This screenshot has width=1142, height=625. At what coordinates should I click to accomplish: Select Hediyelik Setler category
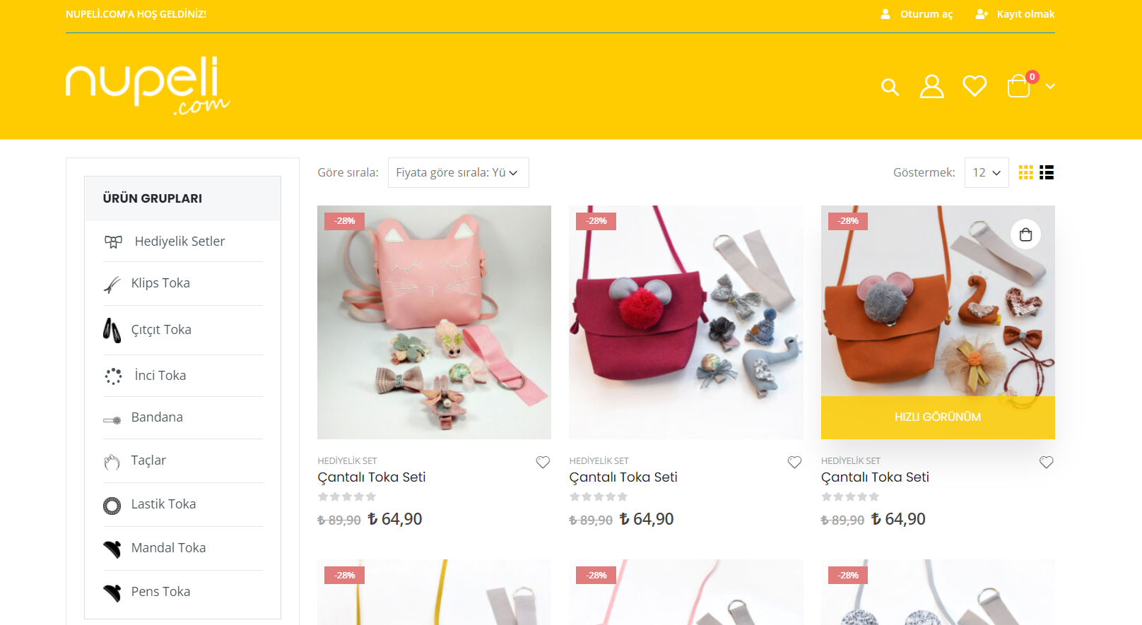(179, 242)
